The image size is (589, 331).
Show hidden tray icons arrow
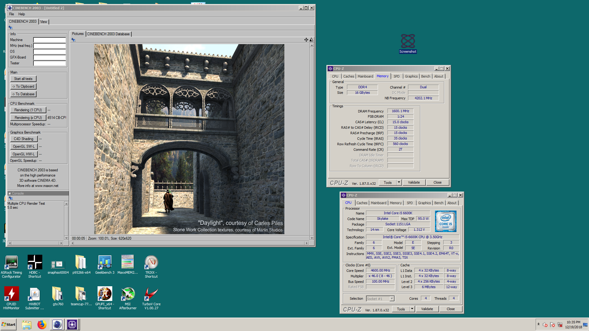point(538,324)
